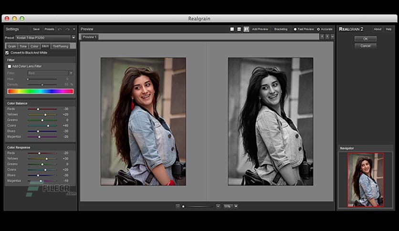Select the single view layout icon
The image size is (399, 231).
coord(232,29)
